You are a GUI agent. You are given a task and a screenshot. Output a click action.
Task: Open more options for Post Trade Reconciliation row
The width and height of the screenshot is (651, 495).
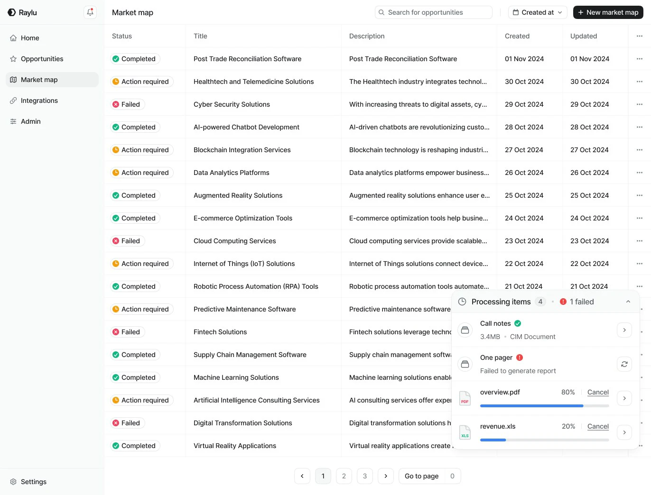pyautogui.click(x=640, y=59)
